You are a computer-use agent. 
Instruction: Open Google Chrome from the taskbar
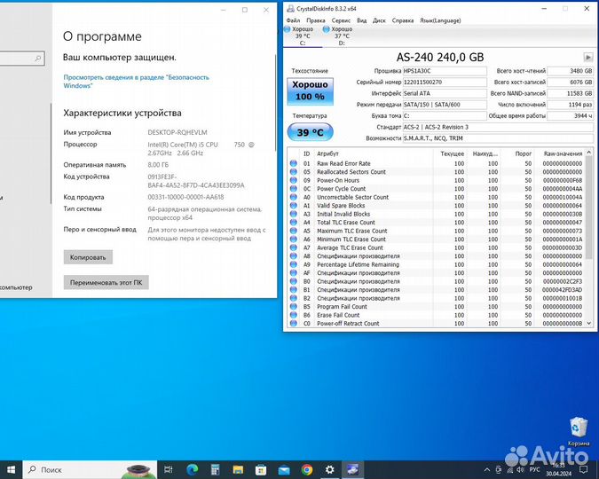(307, 469)
